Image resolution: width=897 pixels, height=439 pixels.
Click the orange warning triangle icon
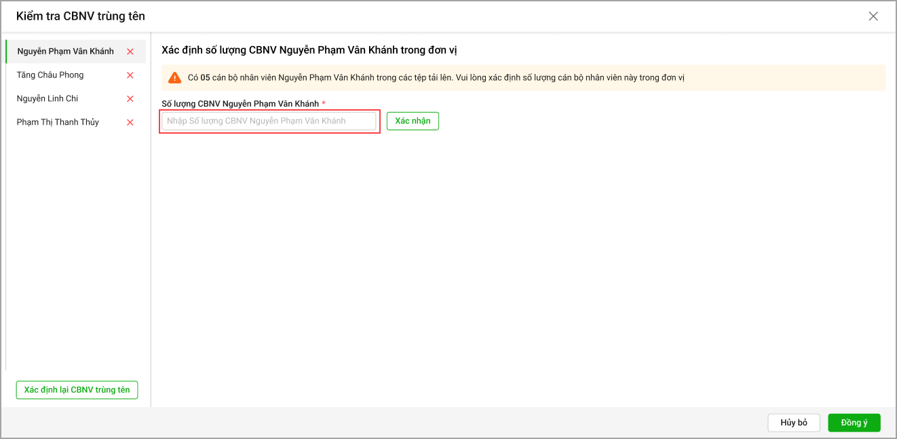(x=175, y=78)
